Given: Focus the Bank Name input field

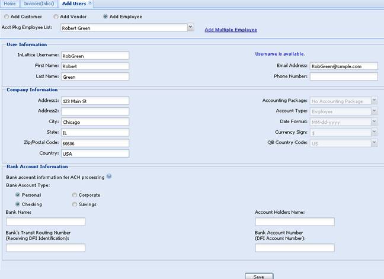Looking at the screenshot, I should [x=46, y=222].
